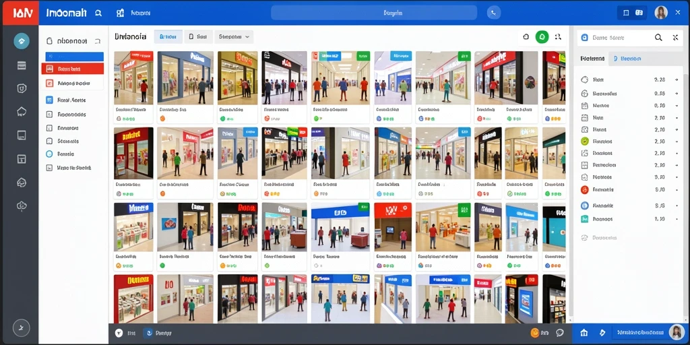690x345 pixels.
Task: Click the orange smiley icon in the bottom bar
Action: [535, 333]
